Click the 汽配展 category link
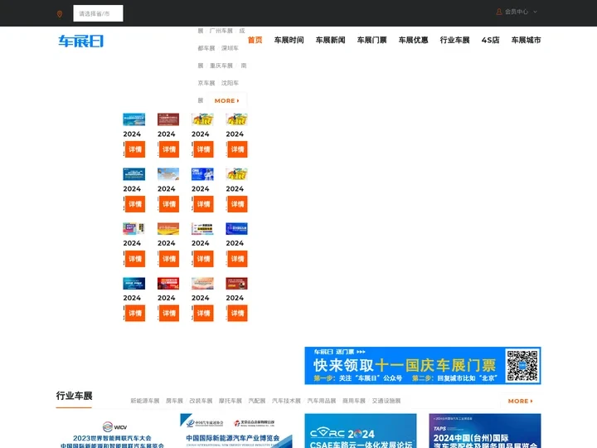597x448 pixels. (257, 401)
